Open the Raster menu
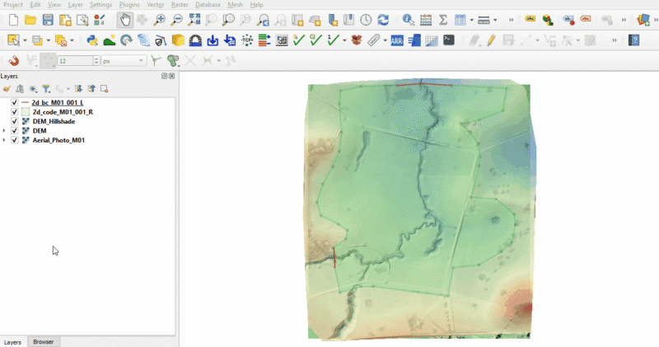Image resolution: width=659 pixels, height=347 pixels. (180, 5)
